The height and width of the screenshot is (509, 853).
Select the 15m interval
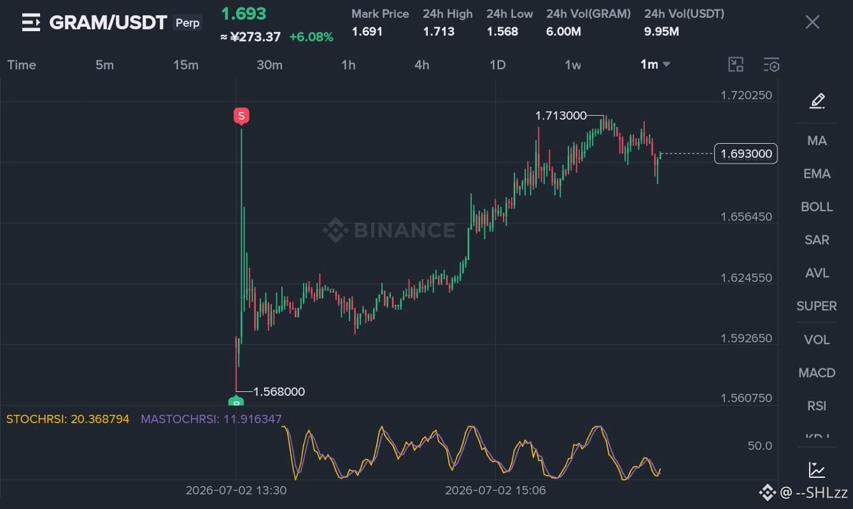click(x=186, y=65)
